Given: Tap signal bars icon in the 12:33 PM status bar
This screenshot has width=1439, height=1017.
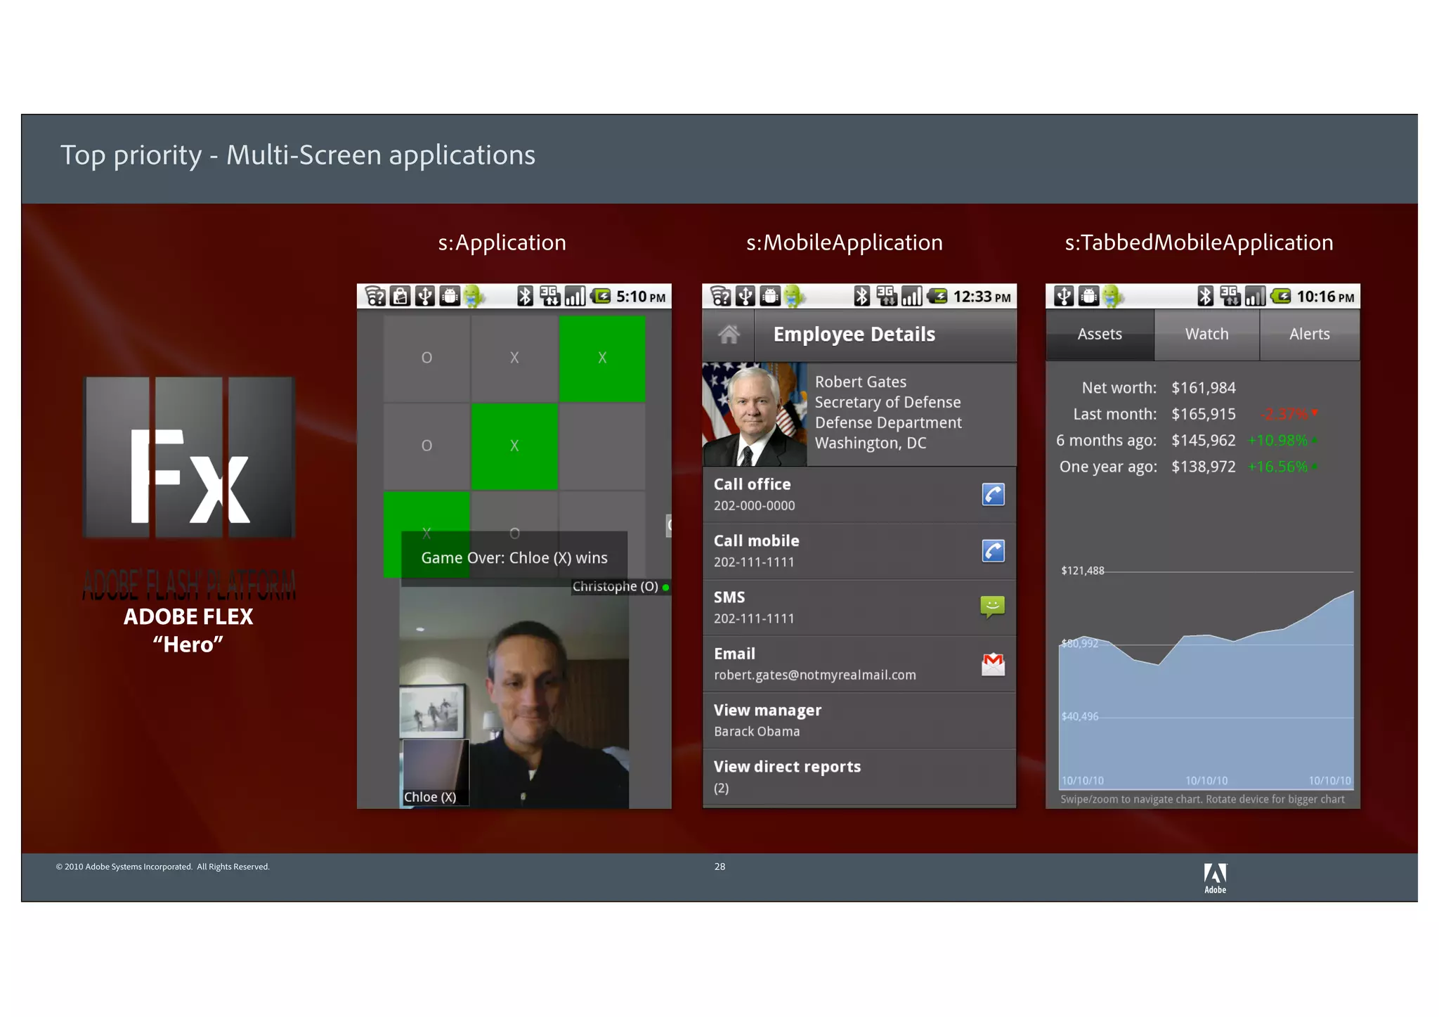Looking at the screenshot, I should point(911,296).
